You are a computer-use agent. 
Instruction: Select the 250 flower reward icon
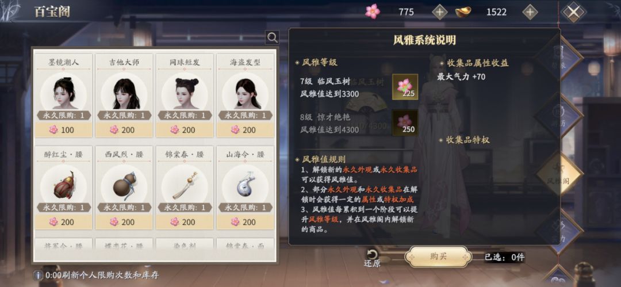pos(405,123)
